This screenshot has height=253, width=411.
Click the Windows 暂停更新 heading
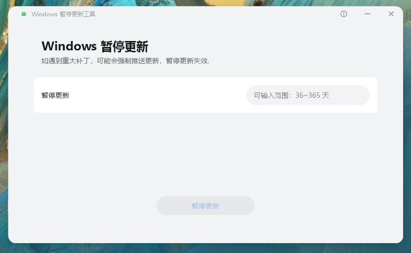pyautogui.click(x=95, y=46)
